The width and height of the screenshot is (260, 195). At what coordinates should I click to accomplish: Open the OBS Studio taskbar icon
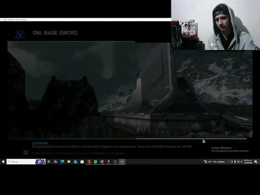(x=115, y=162)
